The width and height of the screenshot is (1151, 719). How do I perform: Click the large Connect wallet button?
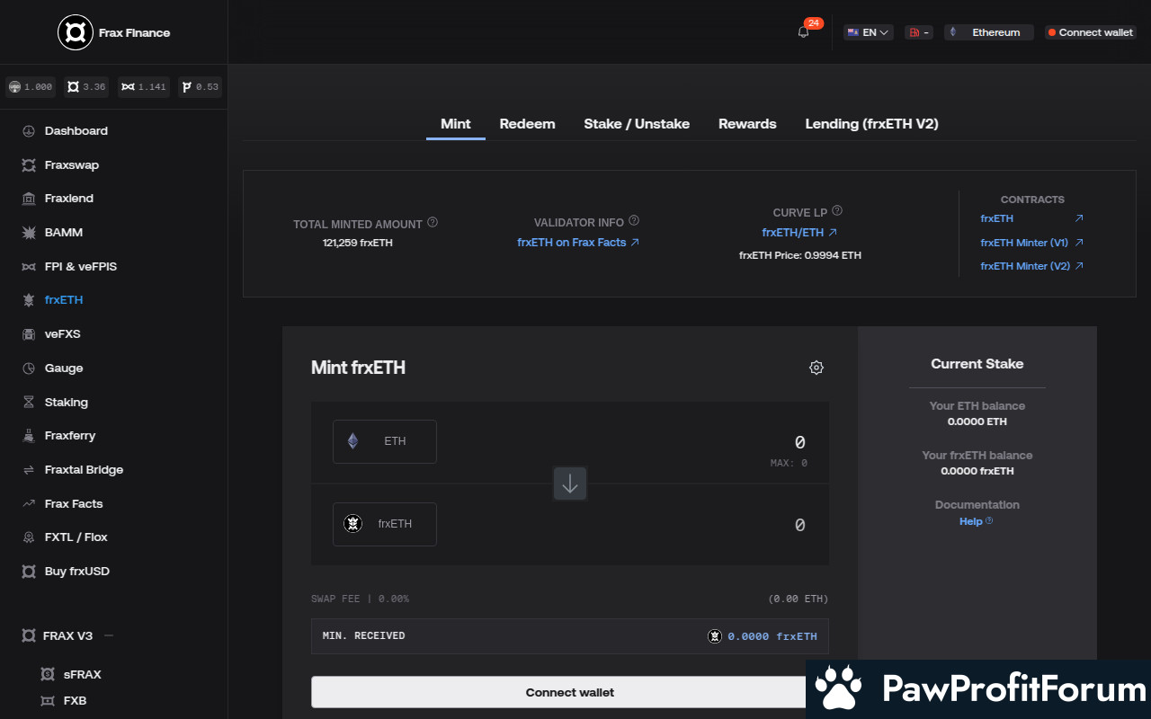[x=570, y=692]
